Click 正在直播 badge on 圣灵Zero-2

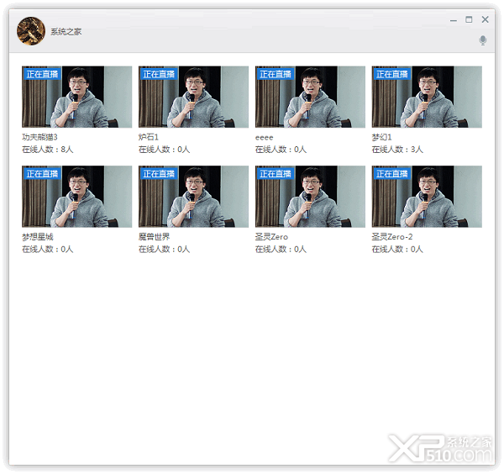click(x=392, y=174)
